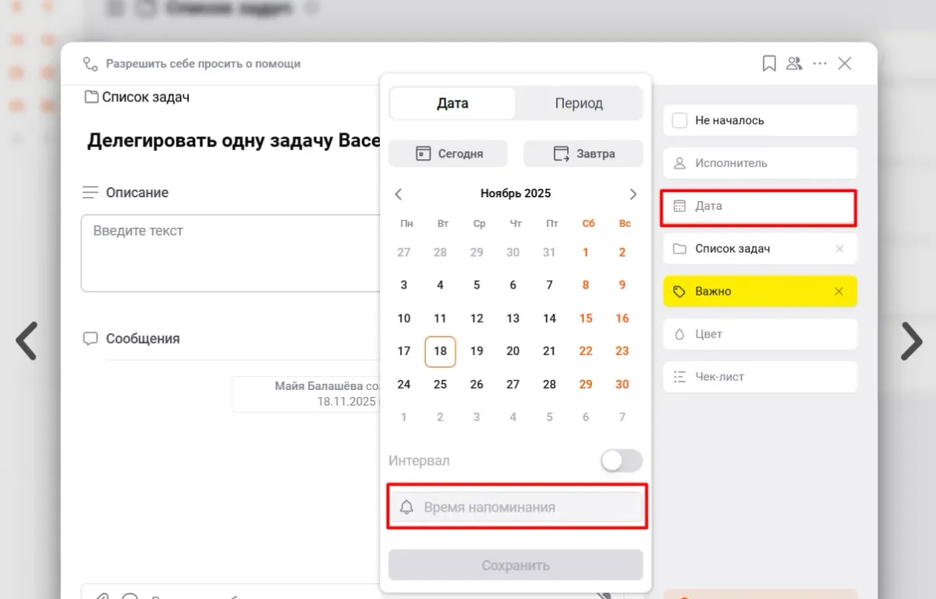Image resolution: width=936 pixels, height=599 pixels.
Task: Remove Список задач folder with its X
Action: 839,249
